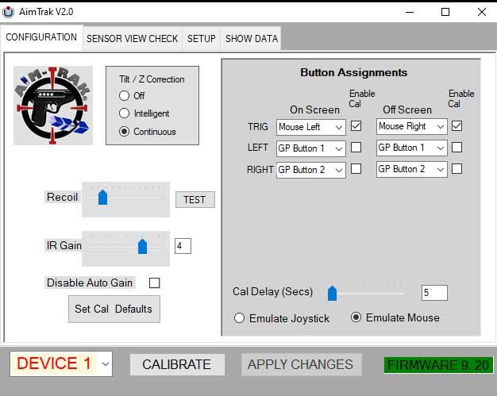This screenshot has width=497, height=396.
Task: Click the Cal Delay seconds value field
Action: [434, 293]
